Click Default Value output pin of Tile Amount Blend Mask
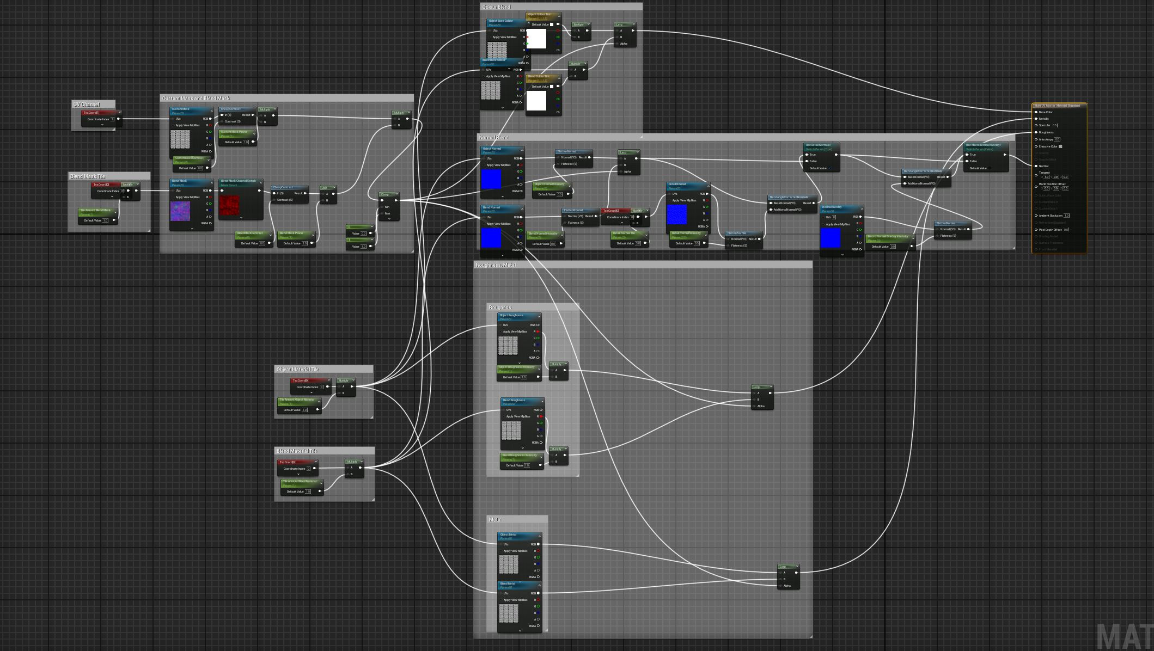 click(x=113, y=220)
